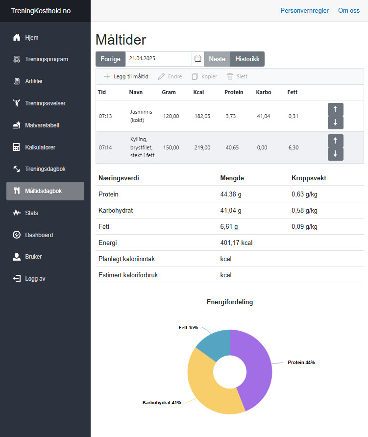Viewport: 368px width, 437px height.
Task: Click the yellow Karbohydrat chart segment
Action: [x=205, y=388]
